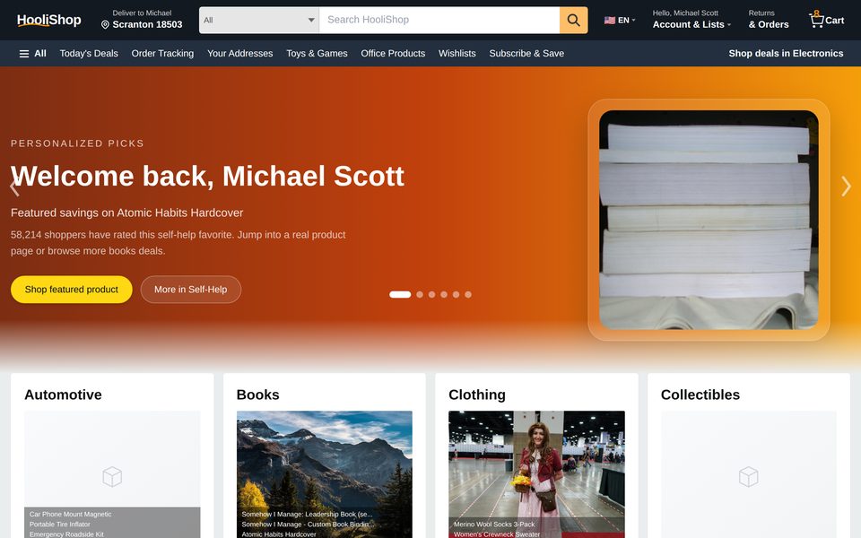
Task: Open the shopping cart icon
Action: pyautogui.click(x=816, y=19)
